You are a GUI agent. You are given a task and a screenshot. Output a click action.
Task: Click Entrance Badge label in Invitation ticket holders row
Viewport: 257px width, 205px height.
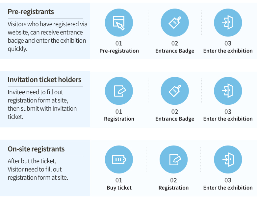(x=175, y=119)
